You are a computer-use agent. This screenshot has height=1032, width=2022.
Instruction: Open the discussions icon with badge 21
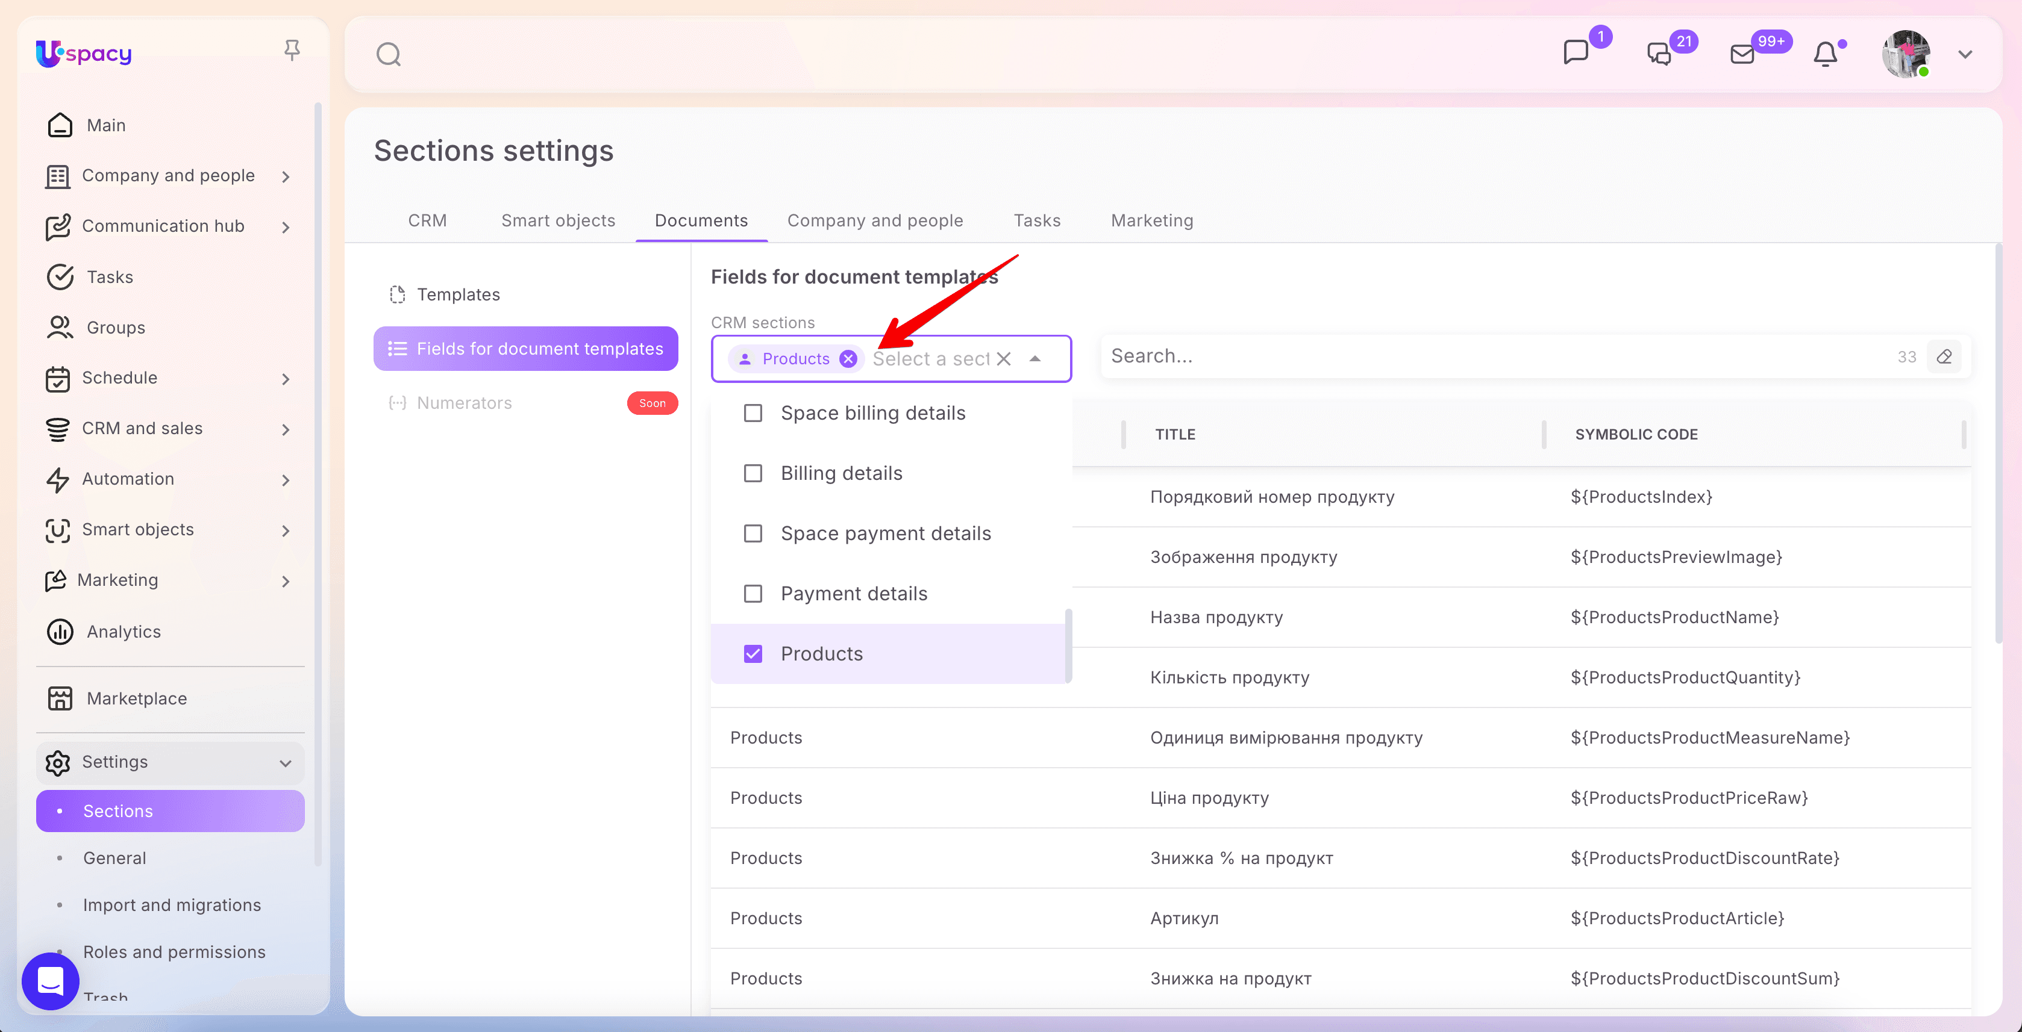point(1659,54)
